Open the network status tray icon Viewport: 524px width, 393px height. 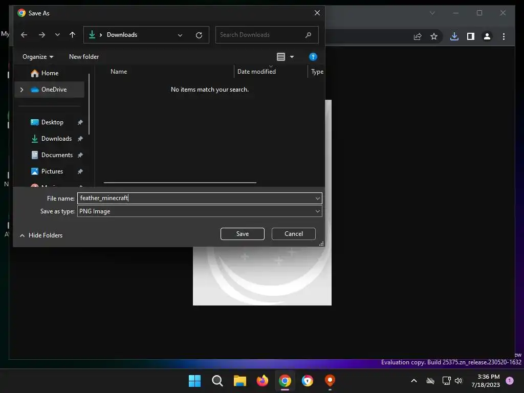[446, 381]
